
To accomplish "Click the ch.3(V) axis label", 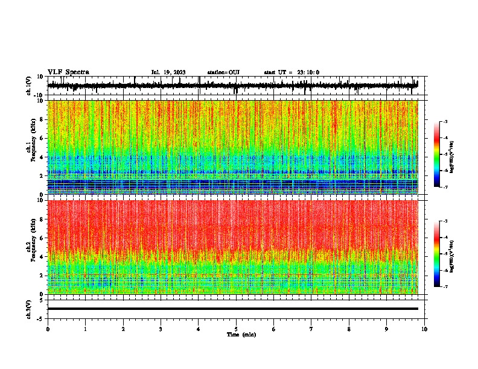I will coord(29,309).
